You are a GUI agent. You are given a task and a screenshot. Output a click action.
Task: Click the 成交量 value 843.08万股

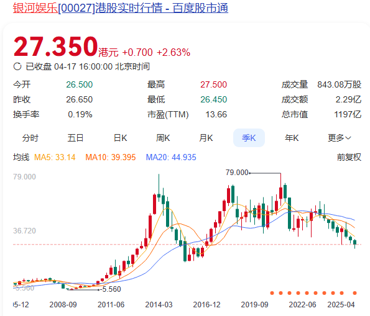tap(339, 84)
